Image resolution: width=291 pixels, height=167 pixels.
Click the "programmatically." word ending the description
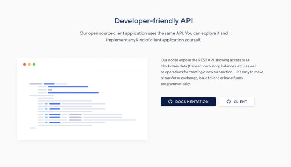tap(175, 84)
